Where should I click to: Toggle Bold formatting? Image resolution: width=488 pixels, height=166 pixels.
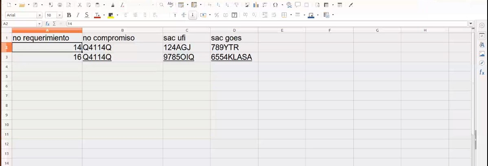69,15
